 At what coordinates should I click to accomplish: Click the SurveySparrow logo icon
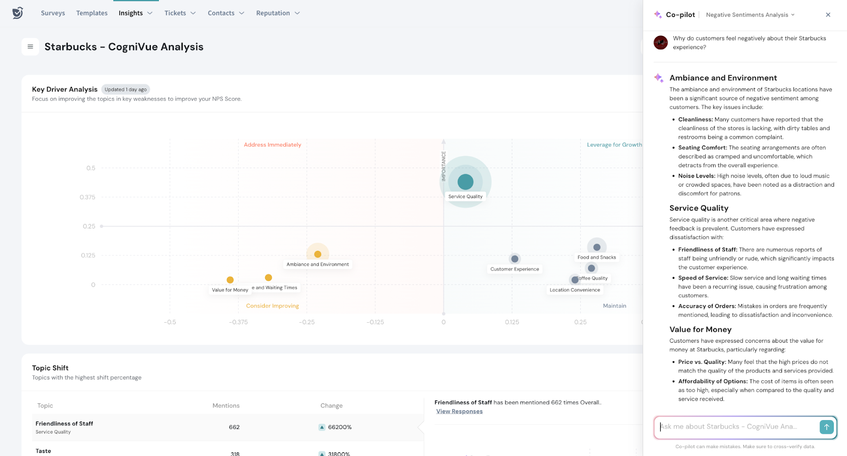[17, 13]
